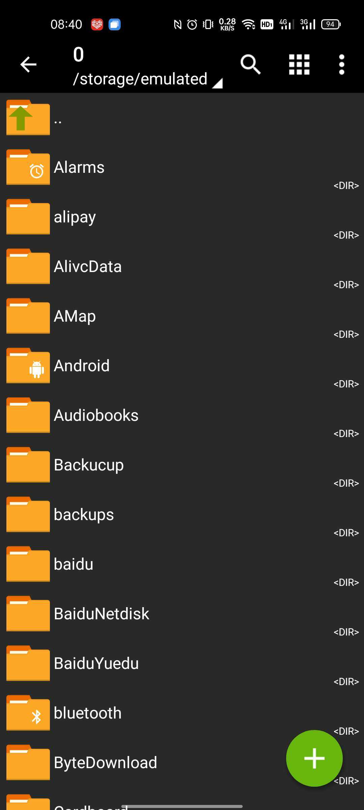Viewport: 364px width, 810px height.
Task: Open the baidu folder
Action: 73,564
